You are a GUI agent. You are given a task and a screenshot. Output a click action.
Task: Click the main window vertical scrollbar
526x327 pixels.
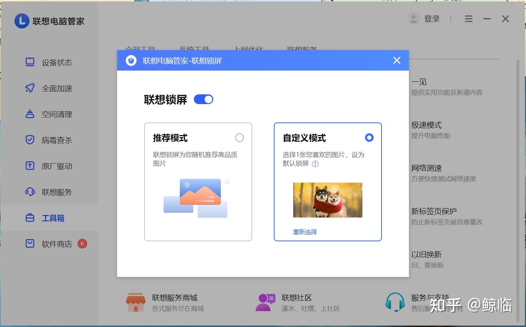518,190
